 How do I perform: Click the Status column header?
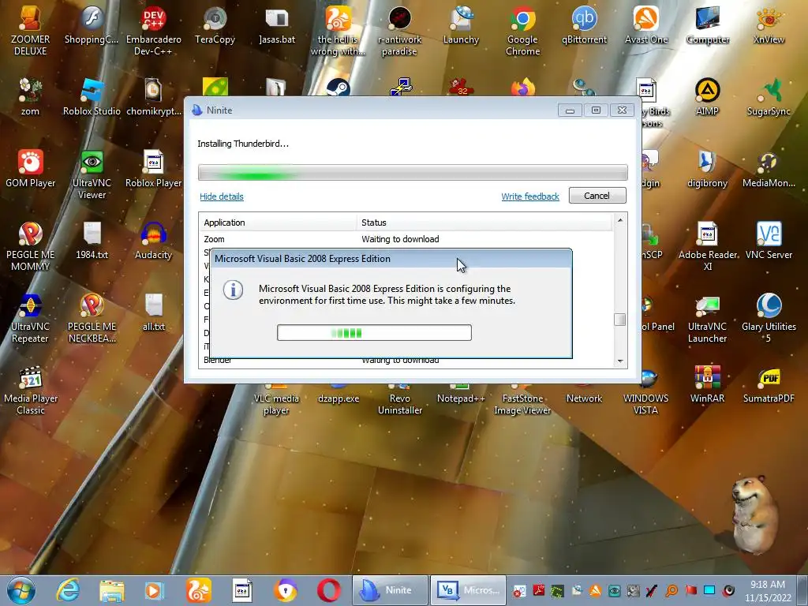(x=484, y=223)
